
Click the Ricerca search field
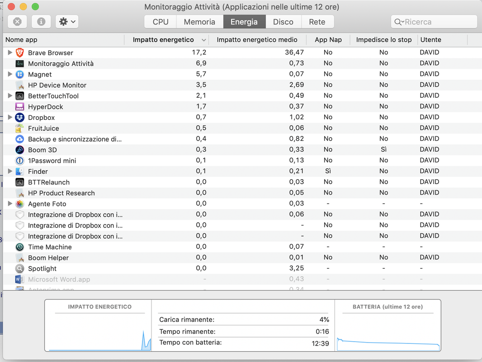[434, 22]
